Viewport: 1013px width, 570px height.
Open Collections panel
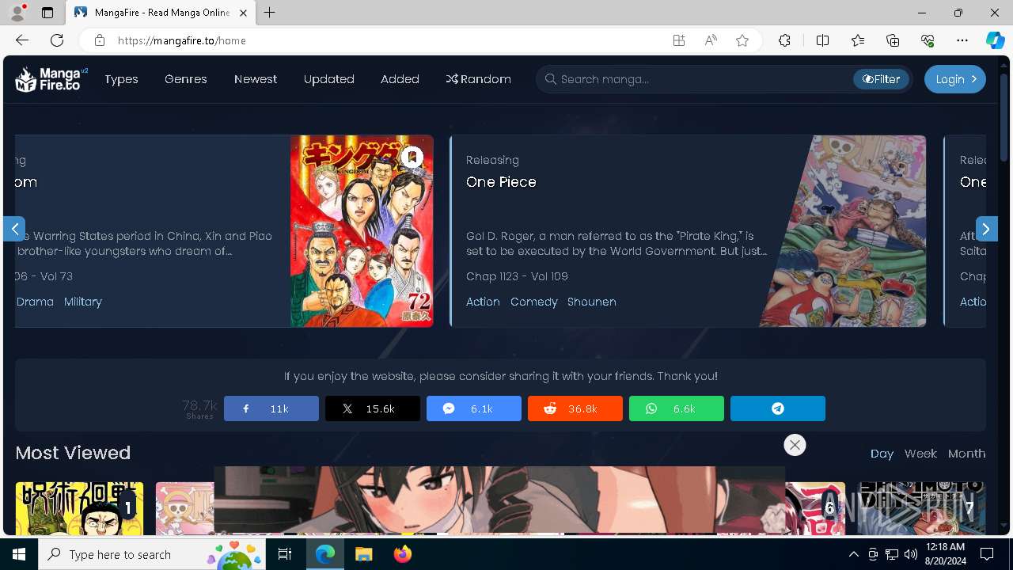pyautogui.click(x=893, y=40)
